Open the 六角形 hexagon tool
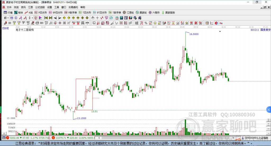This screenshot has height=146, width=271. (x=154, y=12)
